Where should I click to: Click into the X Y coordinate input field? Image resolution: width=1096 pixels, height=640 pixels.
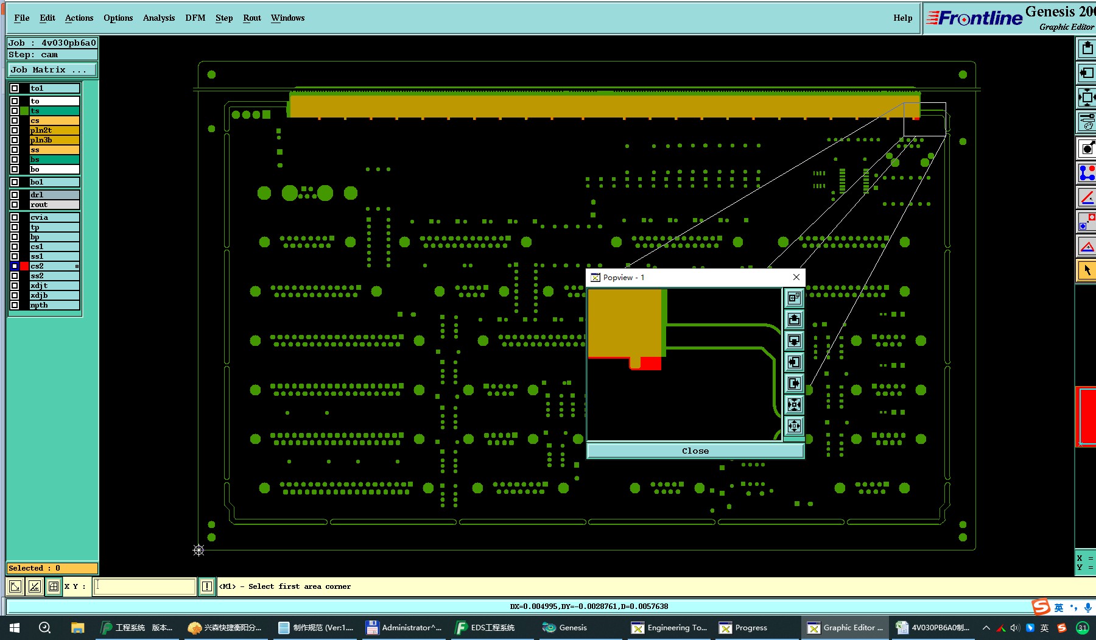click(145, 586)
